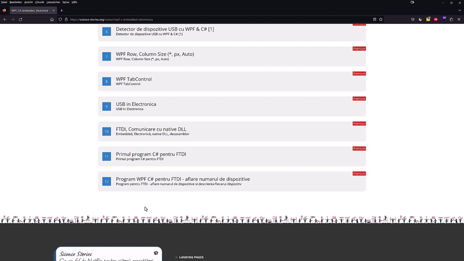Screen dimensions: 464x261
Task: Save page to Pocket
Action: tap(413, 19)
